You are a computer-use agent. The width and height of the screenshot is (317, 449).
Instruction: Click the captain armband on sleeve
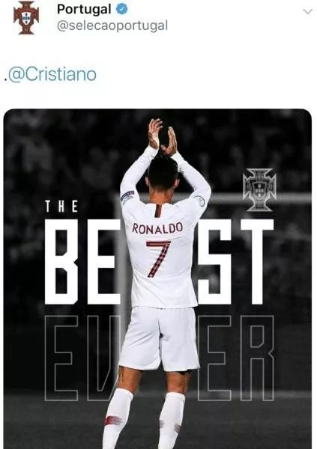click(127, 196)
